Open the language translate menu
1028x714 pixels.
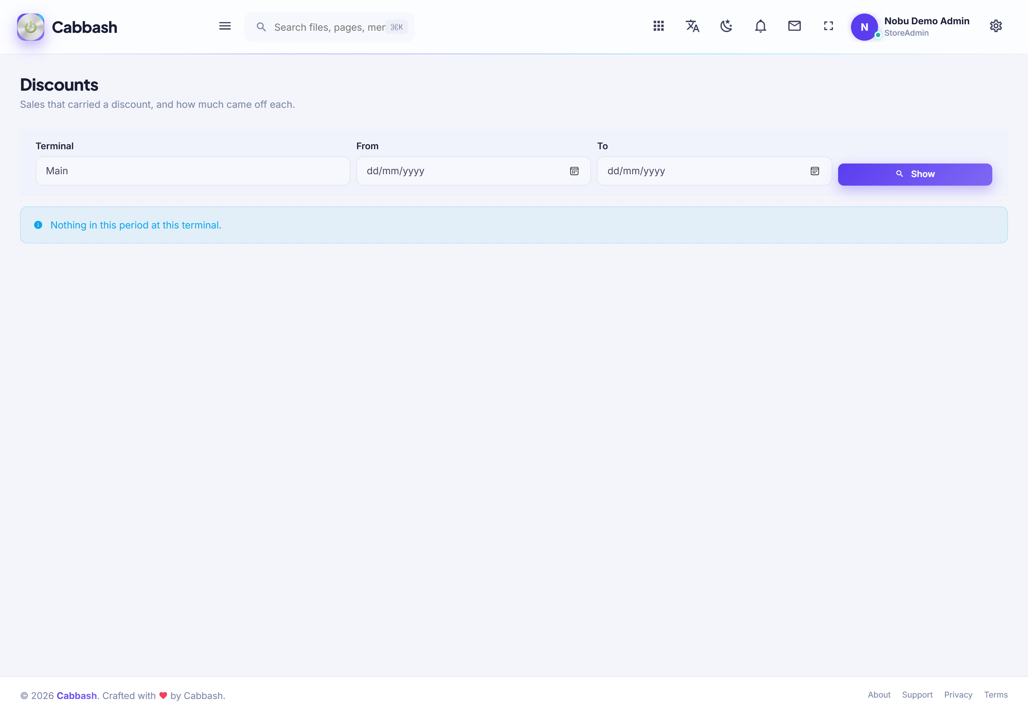[692, 26]
